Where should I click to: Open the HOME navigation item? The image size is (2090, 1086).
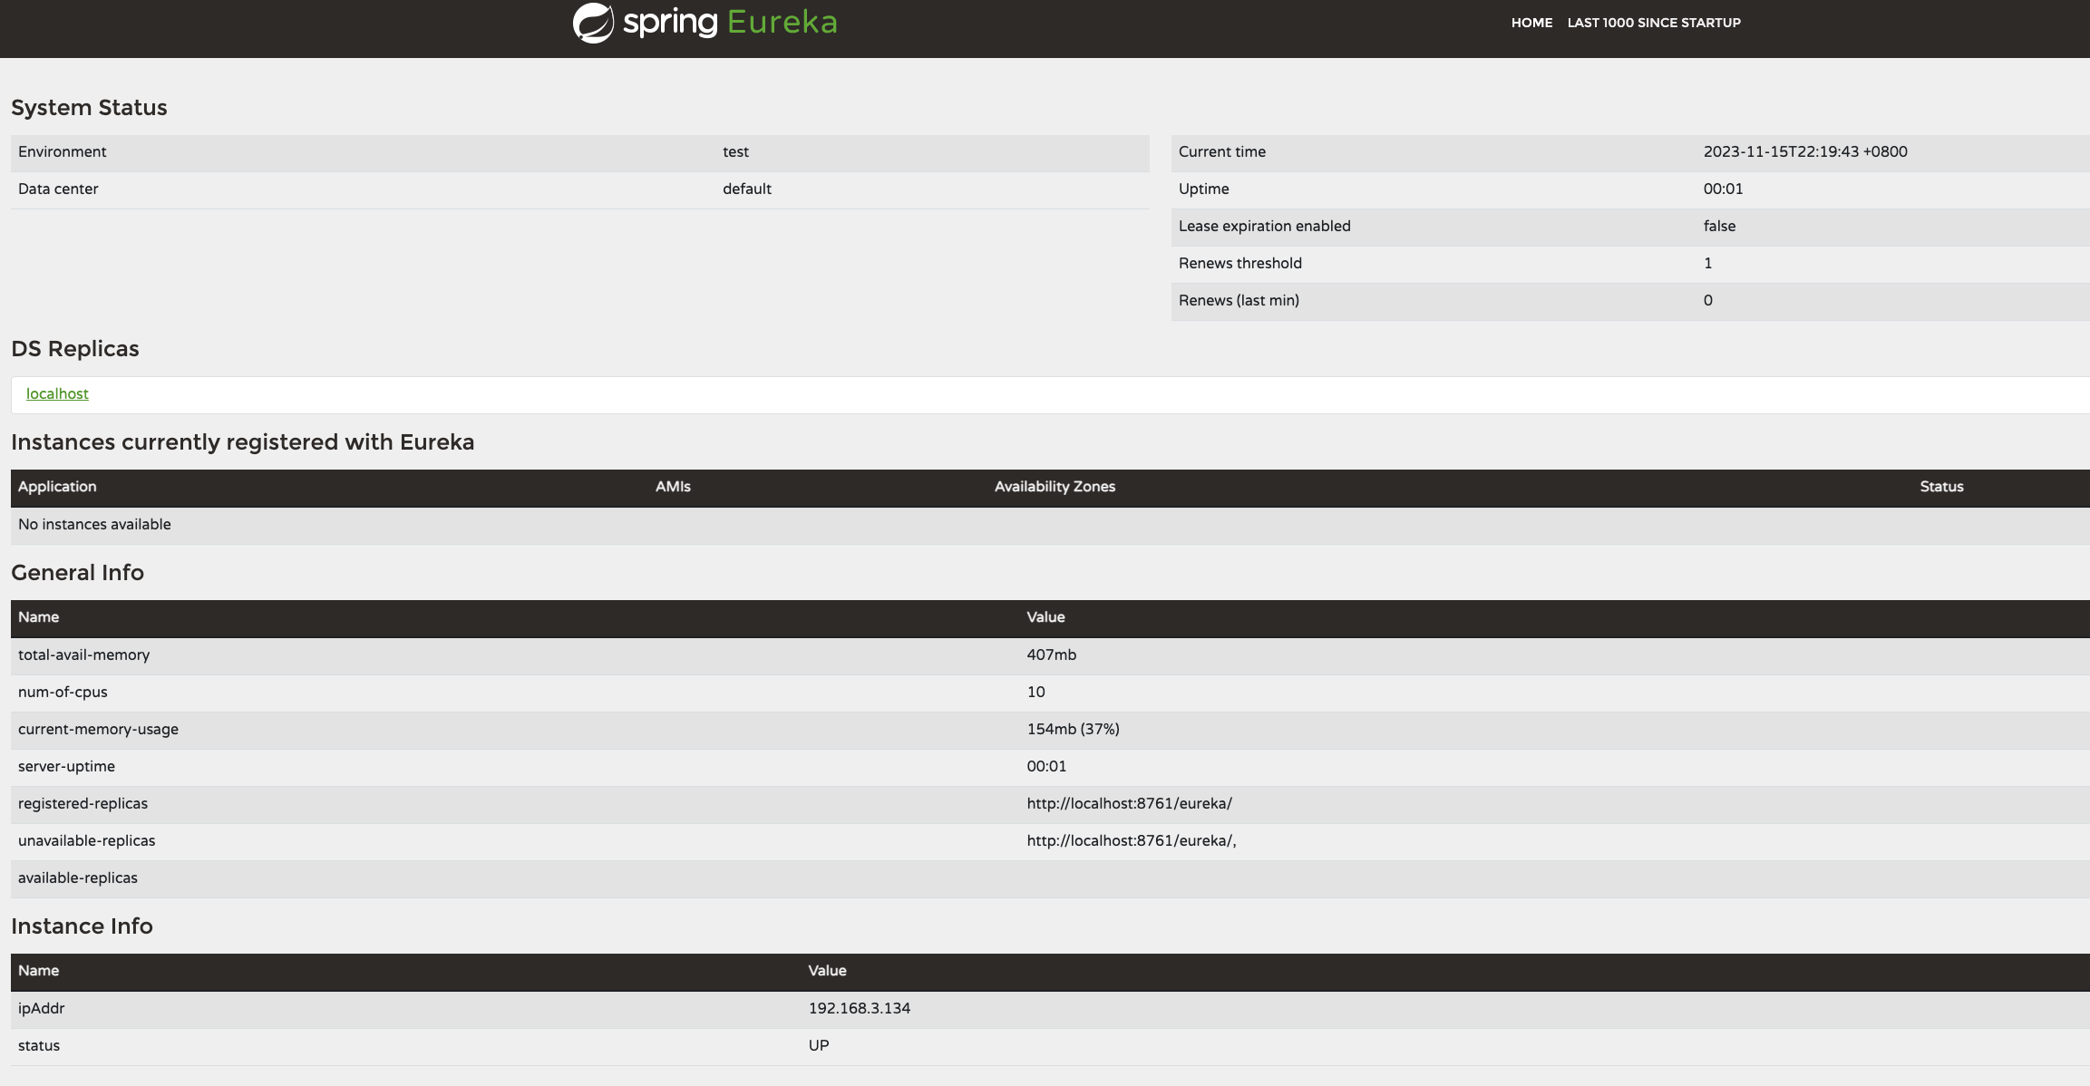click(1531, 23)
